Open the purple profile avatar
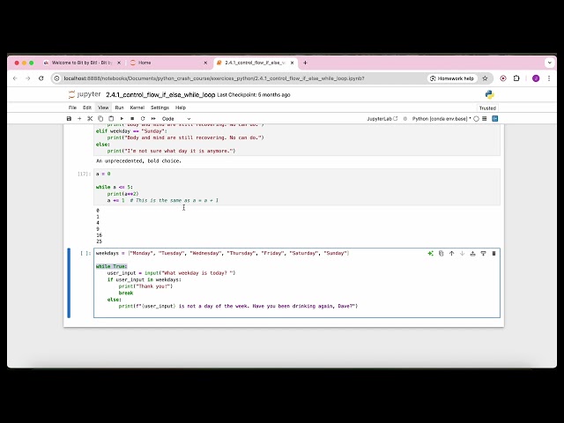Viewport: 564px width, 423px height. pos(536,78)
